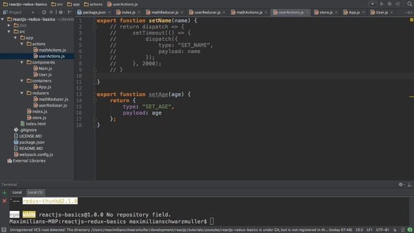Switch to the index.js editor tab
The height and width of the screenshot is (233, 414).
tap(128, 12)
